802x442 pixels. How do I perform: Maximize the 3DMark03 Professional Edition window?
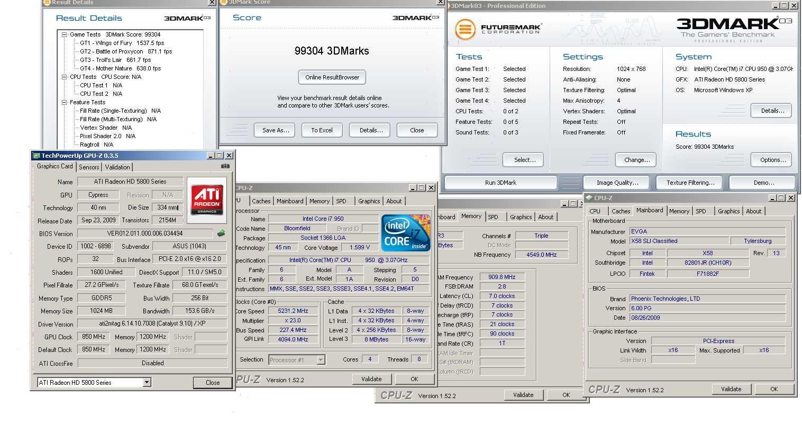point(785,6)
